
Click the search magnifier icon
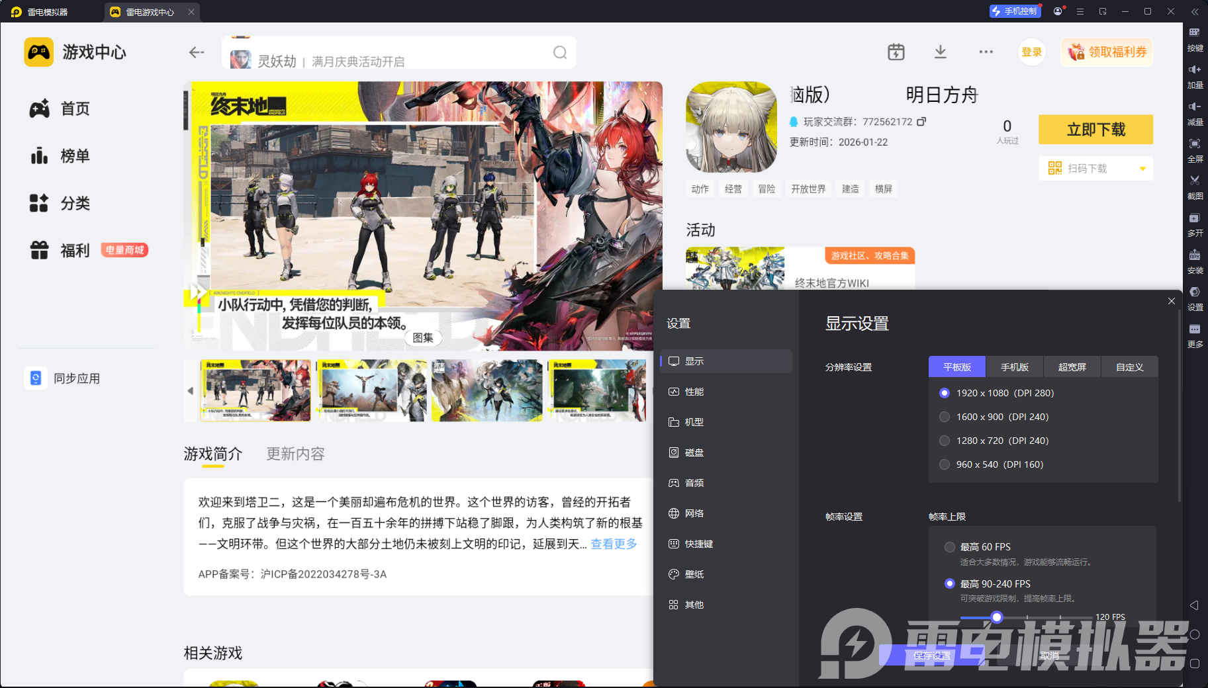(x=560, y=53)
